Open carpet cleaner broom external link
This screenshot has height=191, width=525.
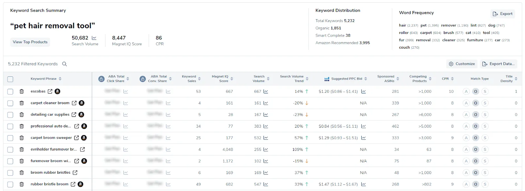tap(74, 103)
